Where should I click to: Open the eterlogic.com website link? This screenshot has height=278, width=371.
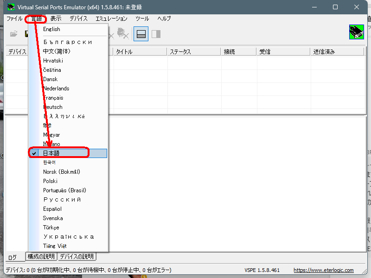323,270
